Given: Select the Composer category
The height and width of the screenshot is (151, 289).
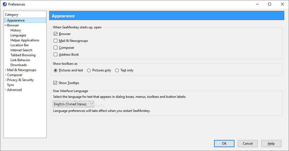Looking at the screenshot, I should pos(15,75).
